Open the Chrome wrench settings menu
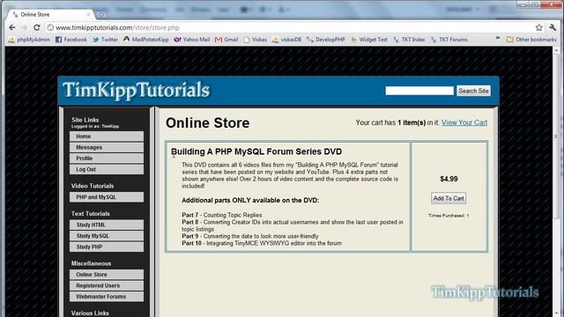Image resolution: width=564 pixels, height=317 pixels. tap(553, 27)
